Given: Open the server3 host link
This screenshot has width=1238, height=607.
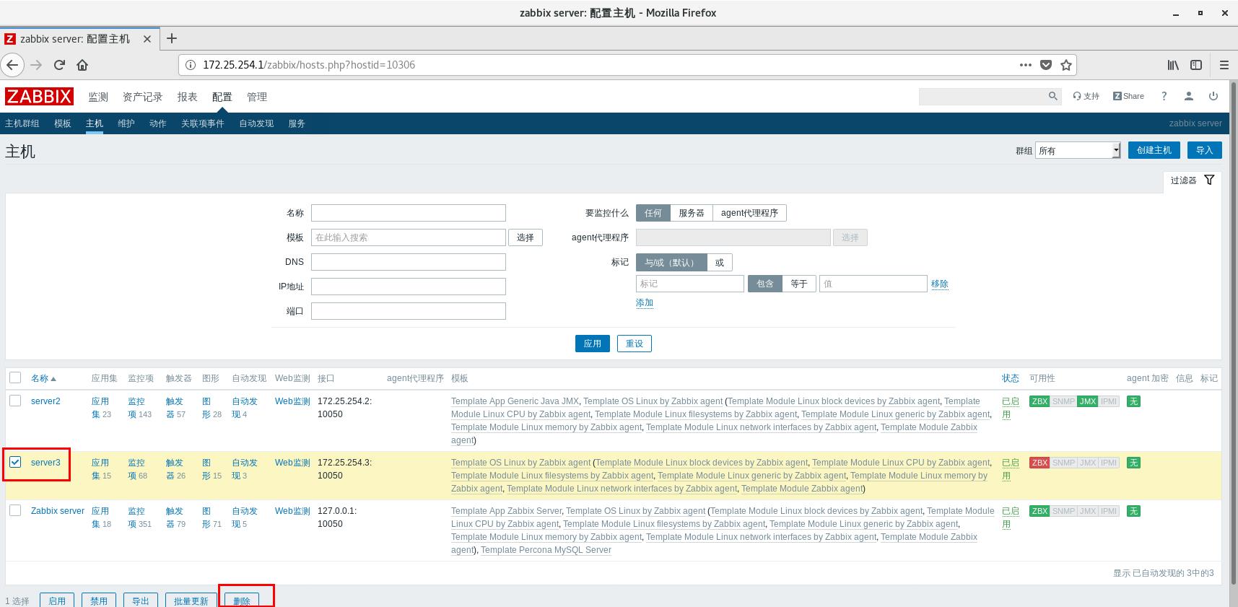Looking at the screenshot, I should 45,463.
